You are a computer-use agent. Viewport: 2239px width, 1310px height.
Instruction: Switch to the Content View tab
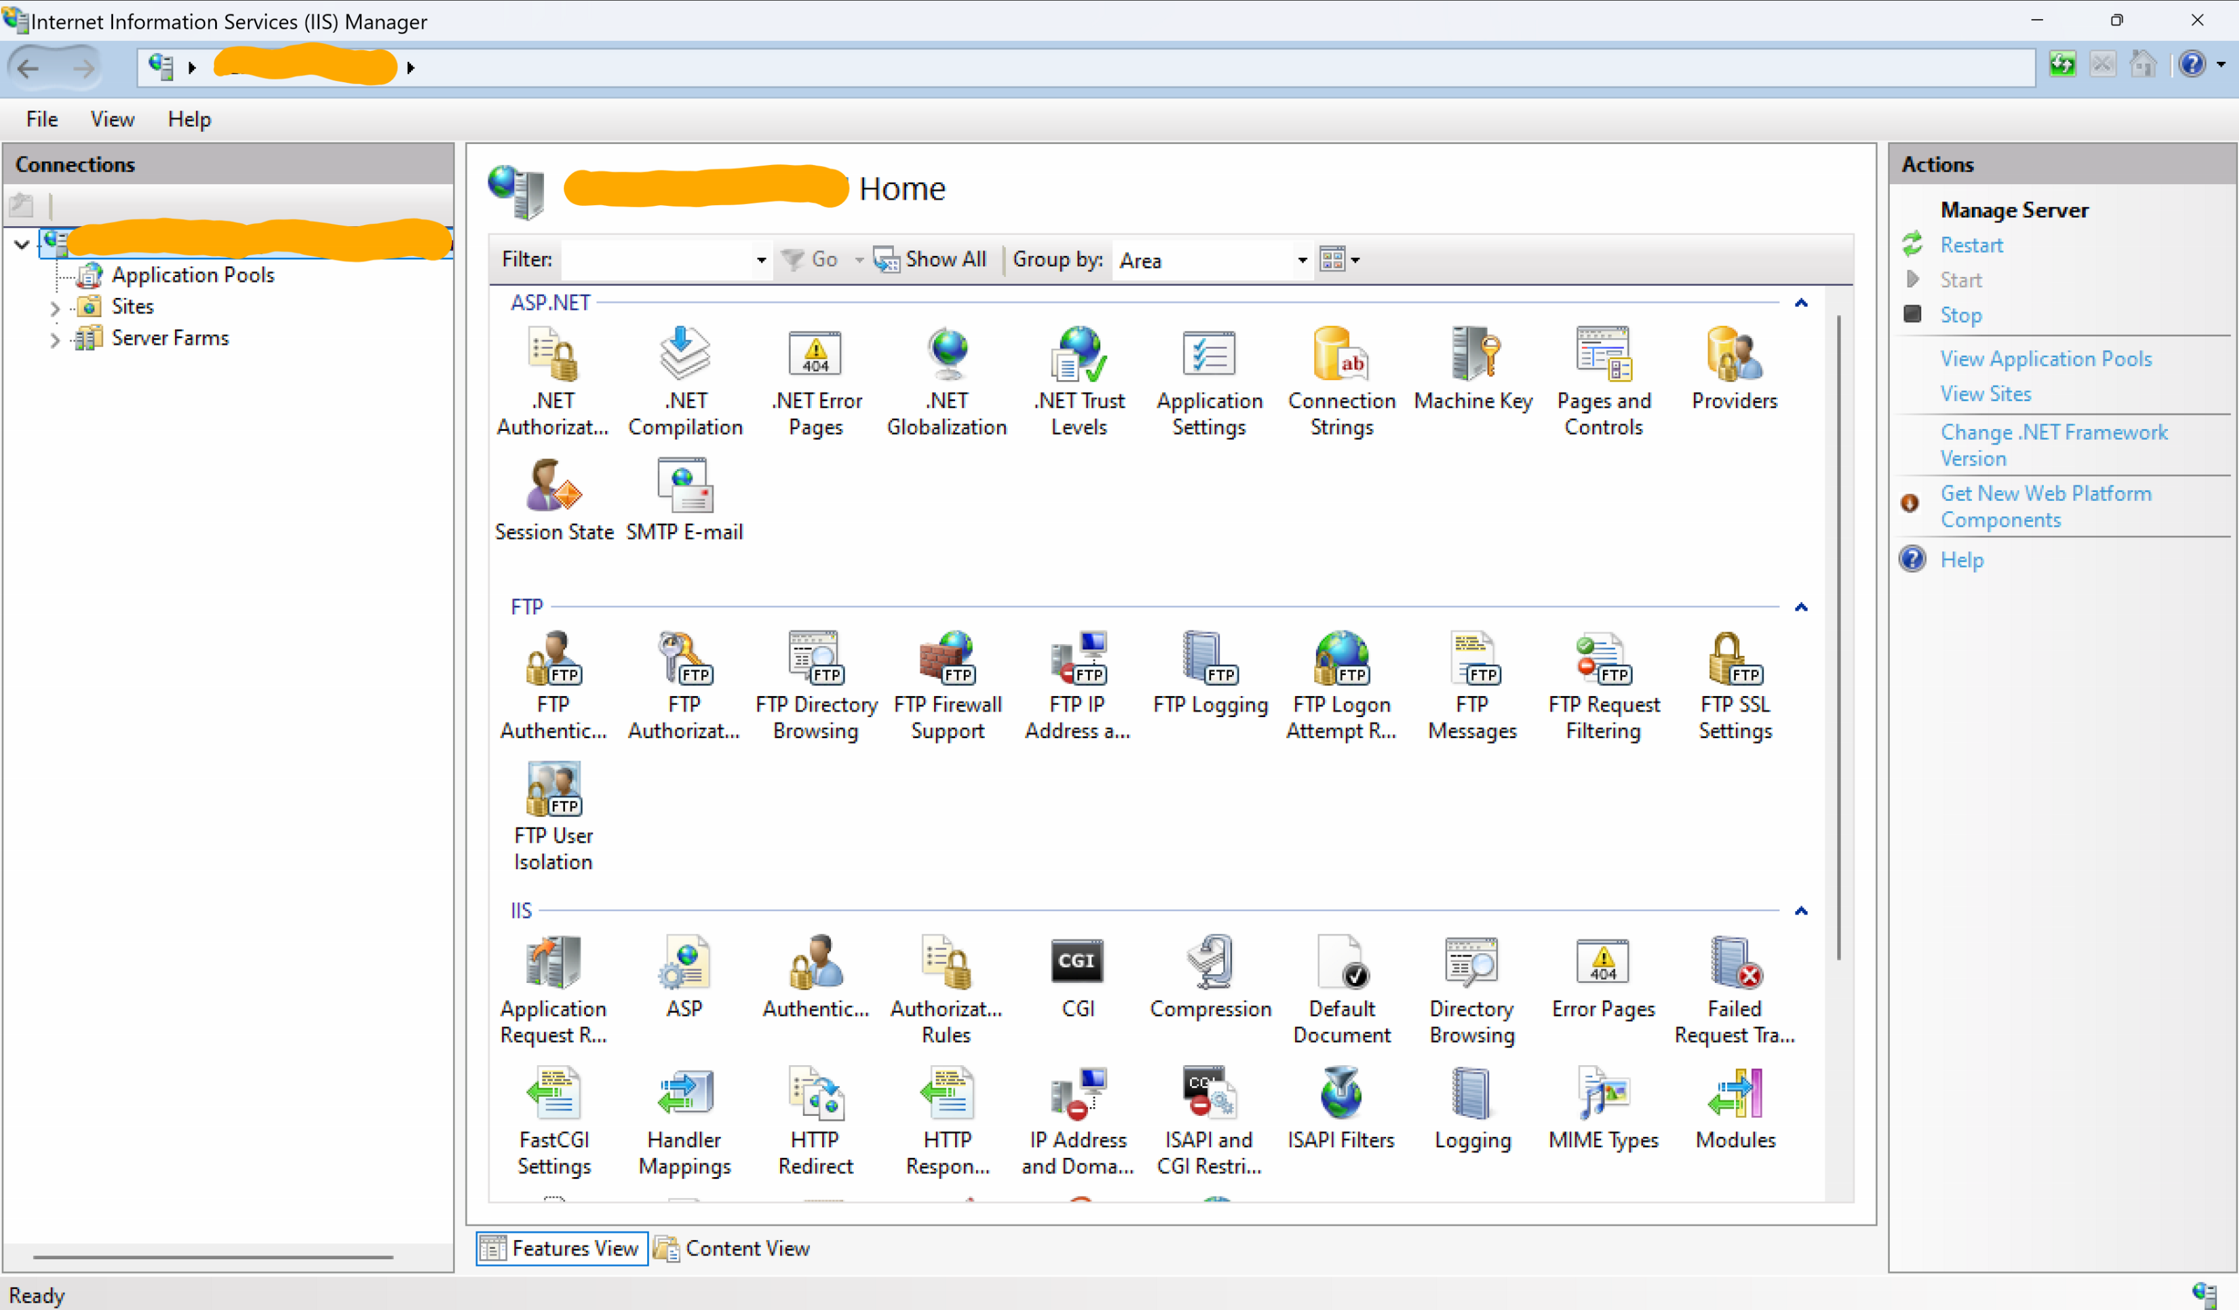point(732,1248)
